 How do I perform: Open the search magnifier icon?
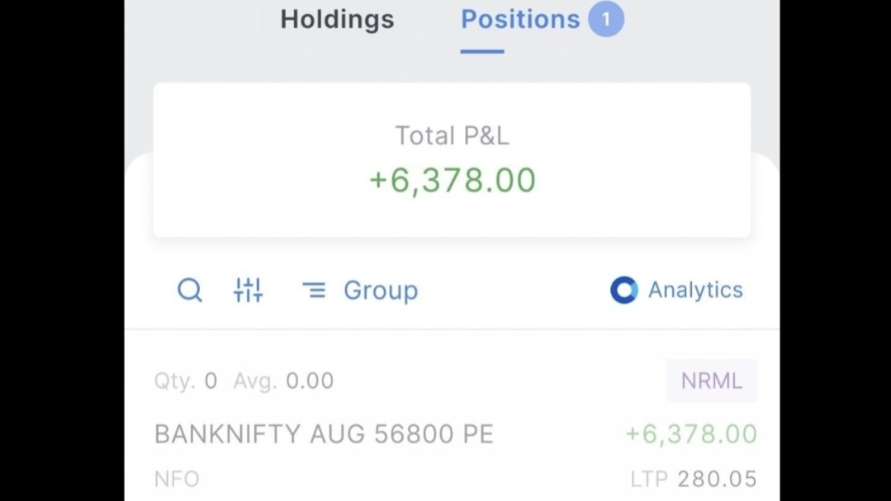point(190,291)
